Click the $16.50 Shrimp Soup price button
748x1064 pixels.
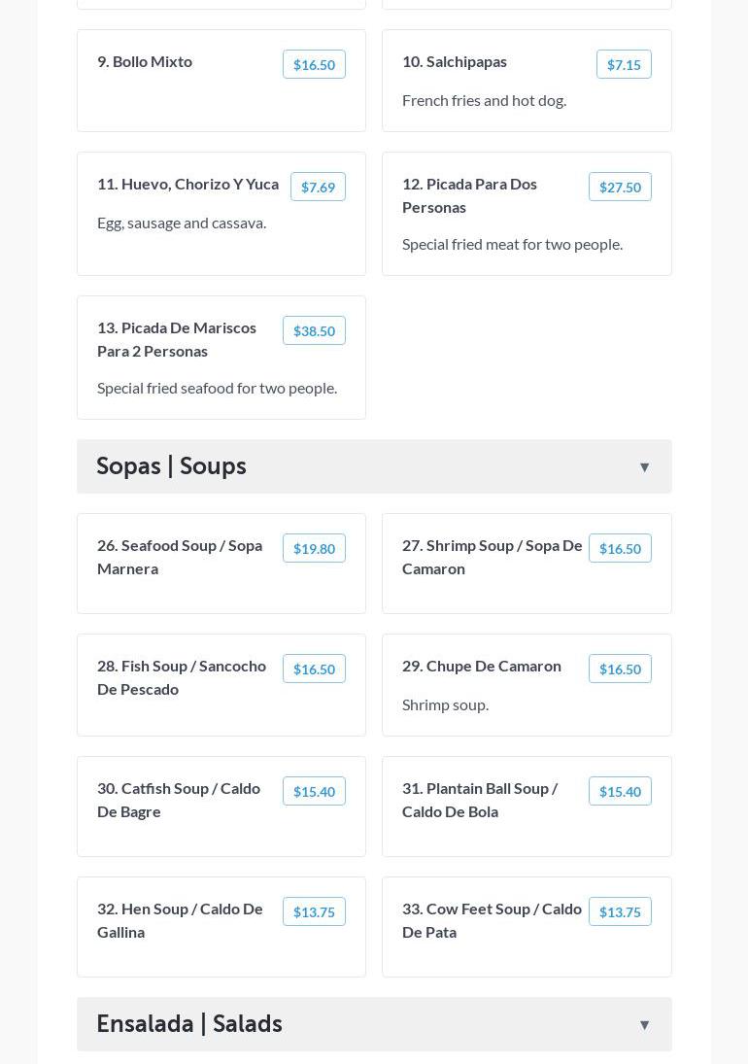(620, 549)
